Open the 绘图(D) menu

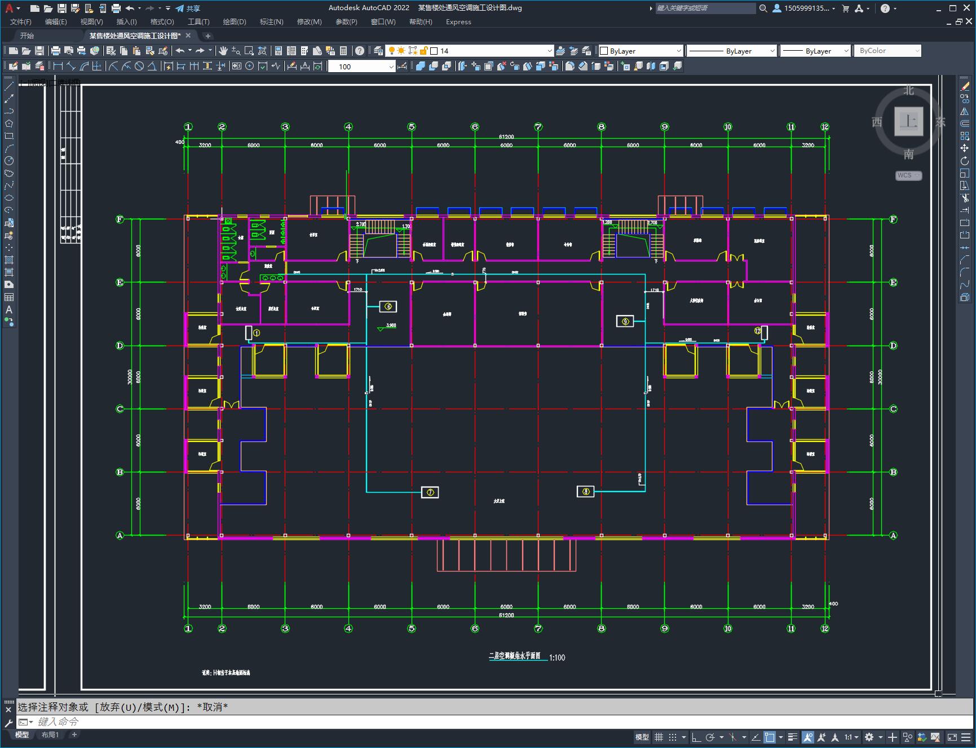click(235, 22)
